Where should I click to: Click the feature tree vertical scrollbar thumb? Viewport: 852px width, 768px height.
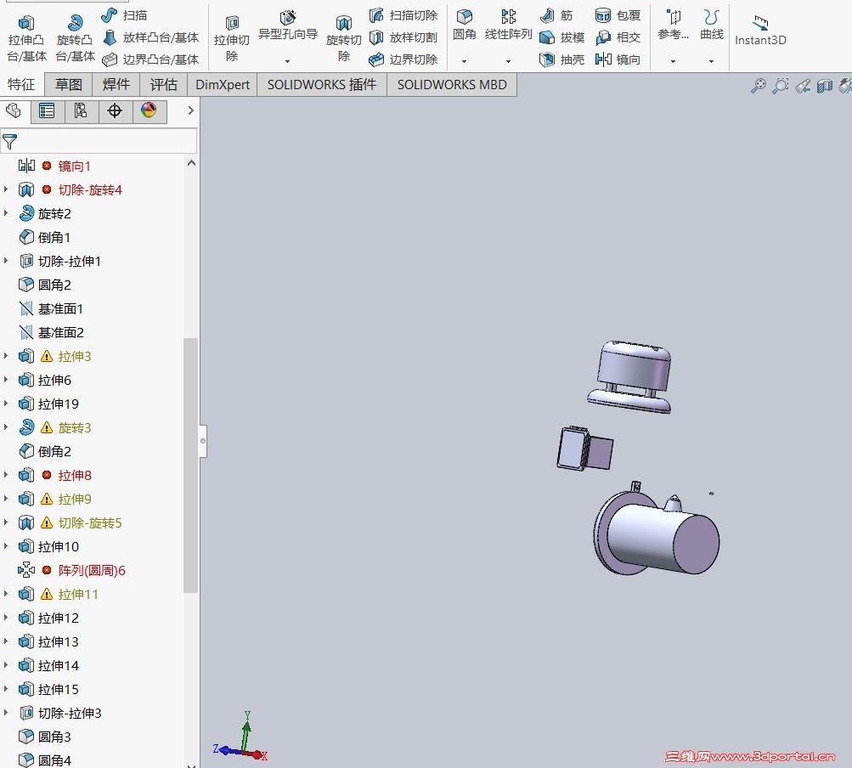191,465
